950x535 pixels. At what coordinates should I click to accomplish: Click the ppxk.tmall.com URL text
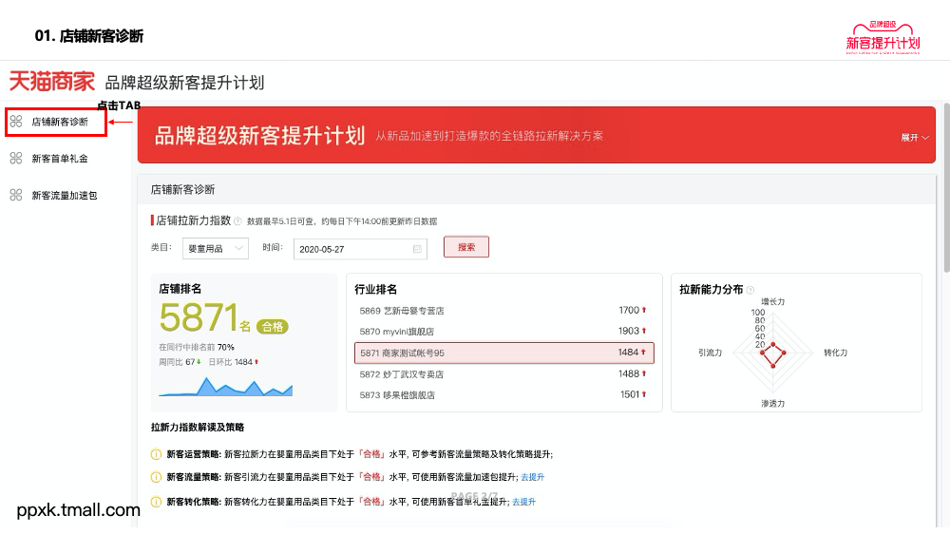click(x=78, y=510)
